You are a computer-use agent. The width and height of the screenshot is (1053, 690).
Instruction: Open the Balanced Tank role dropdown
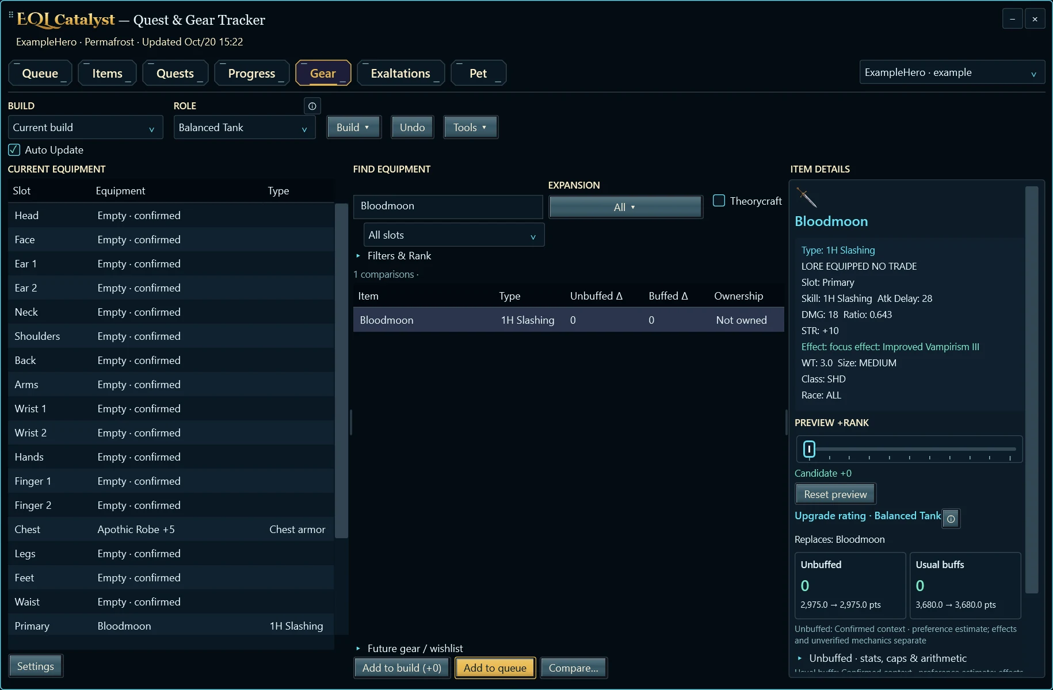[x=245, y=128]
